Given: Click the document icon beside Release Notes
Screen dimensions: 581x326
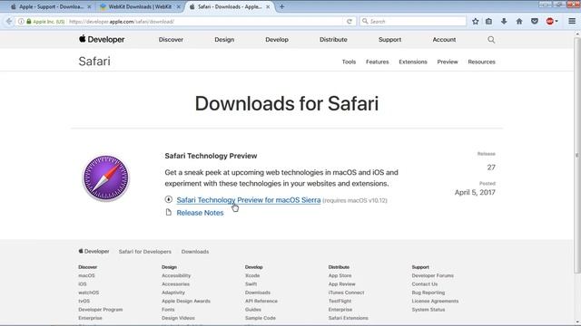Looking at the screenshot, I should (x=169, y=212).
